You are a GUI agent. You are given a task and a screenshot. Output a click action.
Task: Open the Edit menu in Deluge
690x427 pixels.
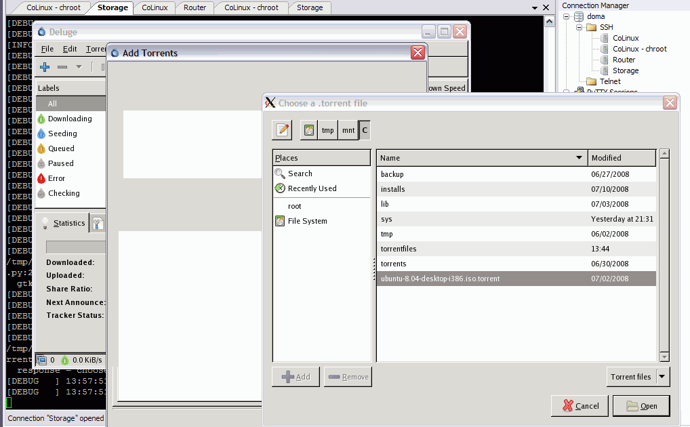tap(70, 49)
